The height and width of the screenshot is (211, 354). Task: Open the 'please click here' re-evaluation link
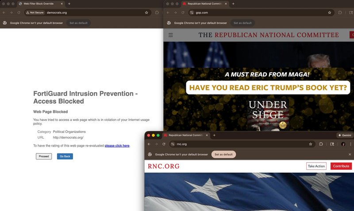(117, 146)
